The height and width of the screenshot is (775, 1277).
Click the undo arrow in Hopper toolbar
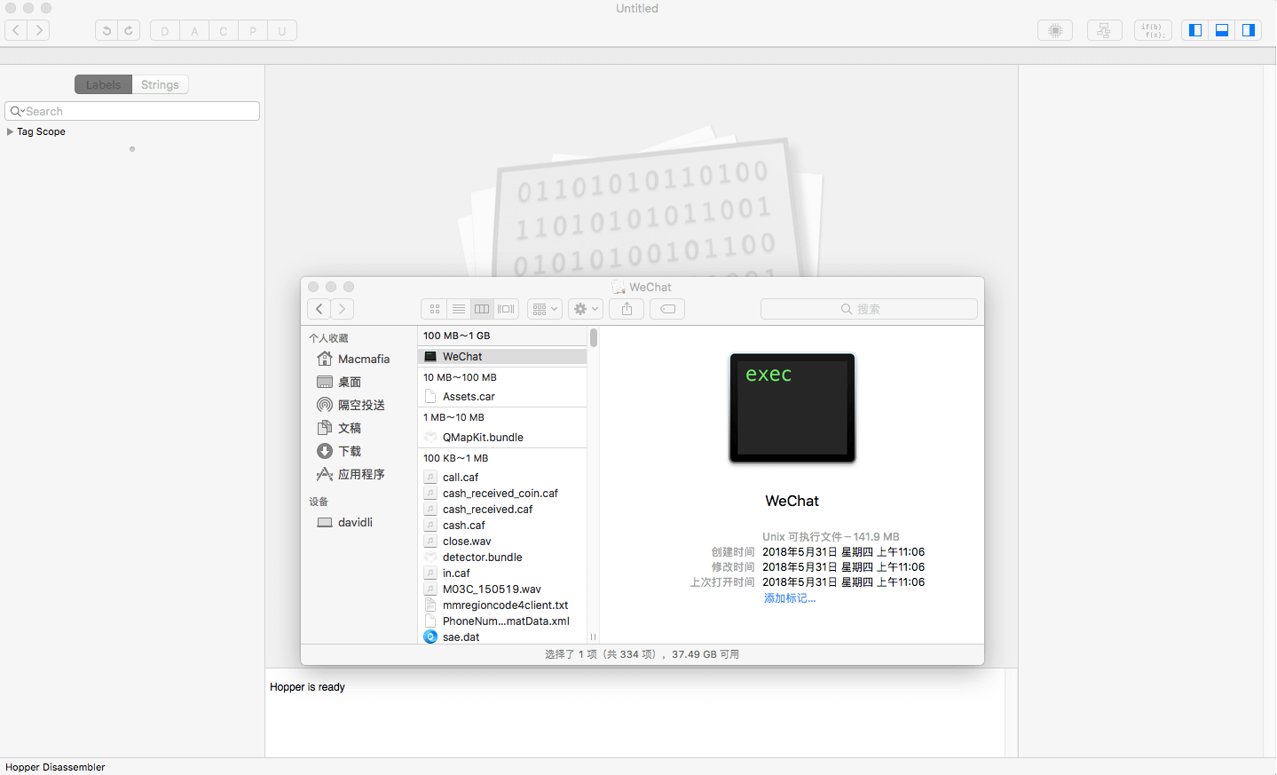pos(106,30)
